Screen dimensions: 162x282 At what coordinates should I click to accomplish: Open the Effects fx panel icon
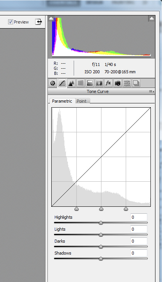pos(108,83)
